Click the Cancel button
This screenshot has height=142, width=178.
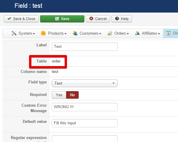[x=98, y=19]
